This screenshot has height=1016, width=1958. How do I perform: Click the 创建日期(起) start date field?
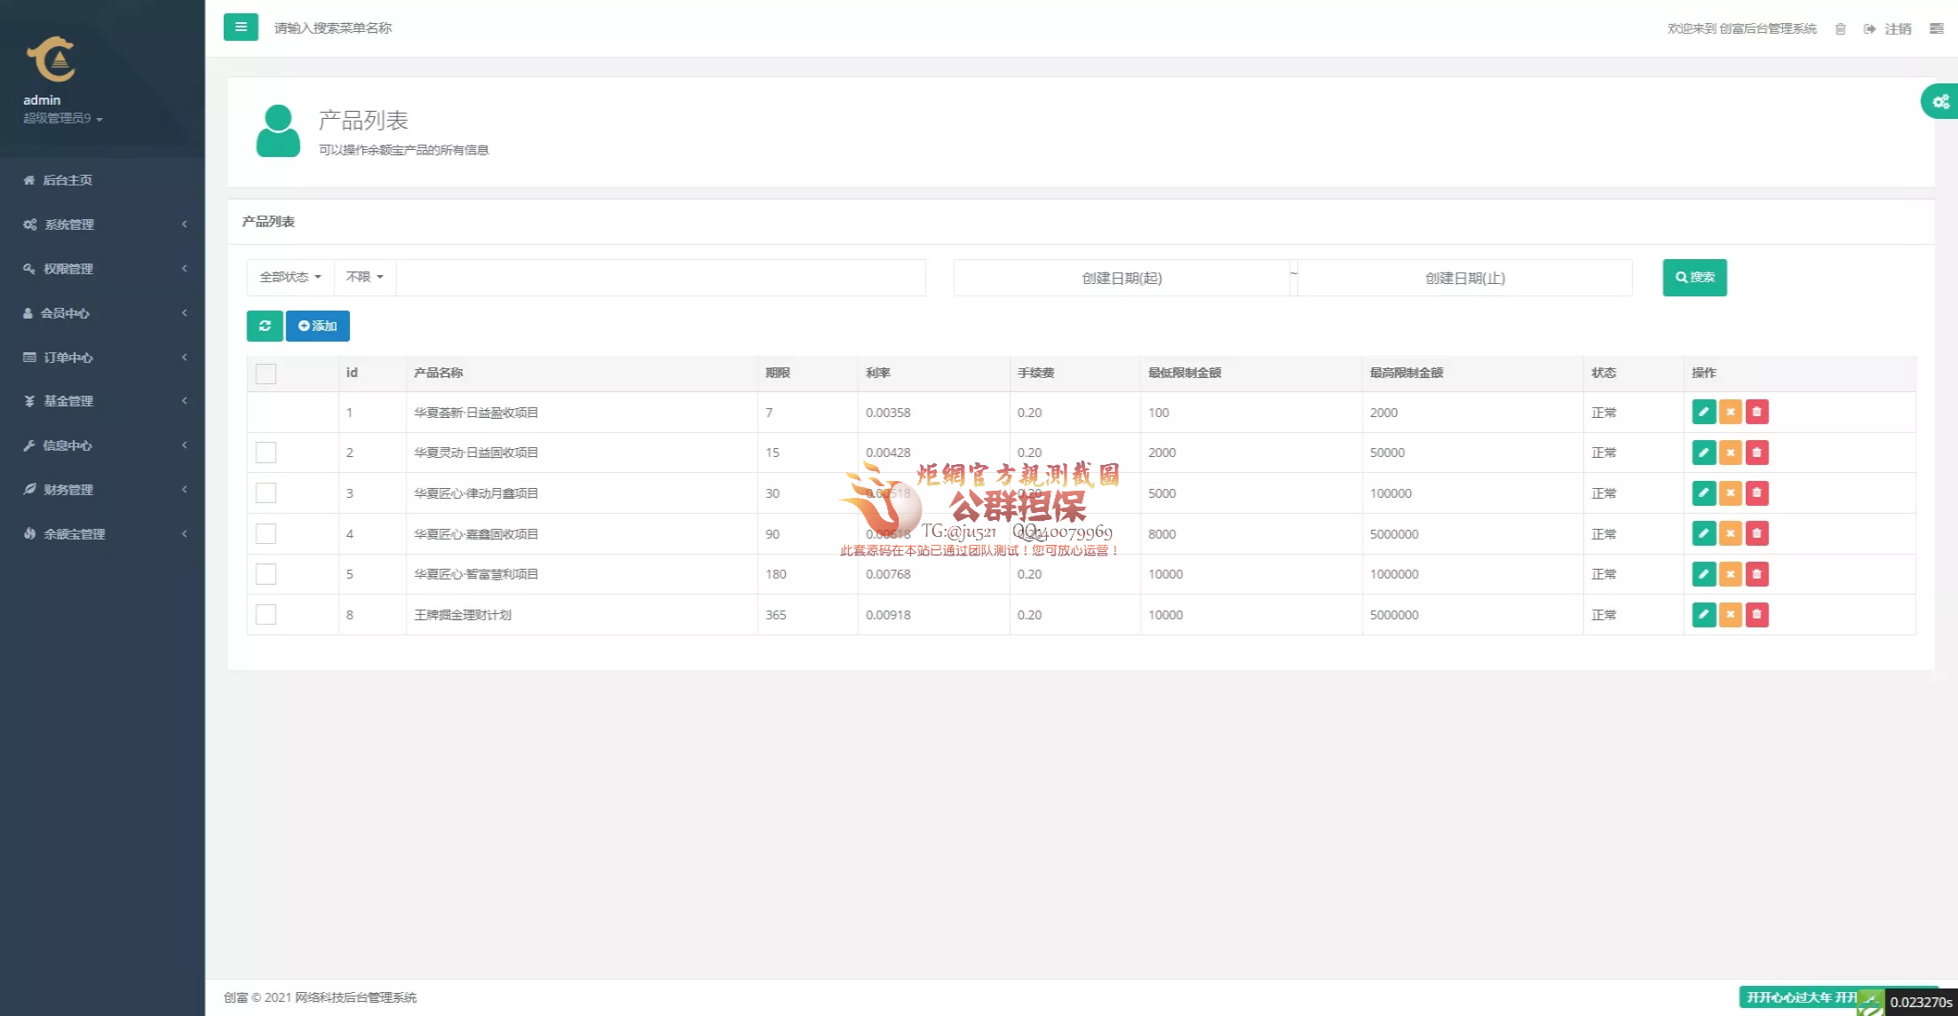[x=1121, y=279]
